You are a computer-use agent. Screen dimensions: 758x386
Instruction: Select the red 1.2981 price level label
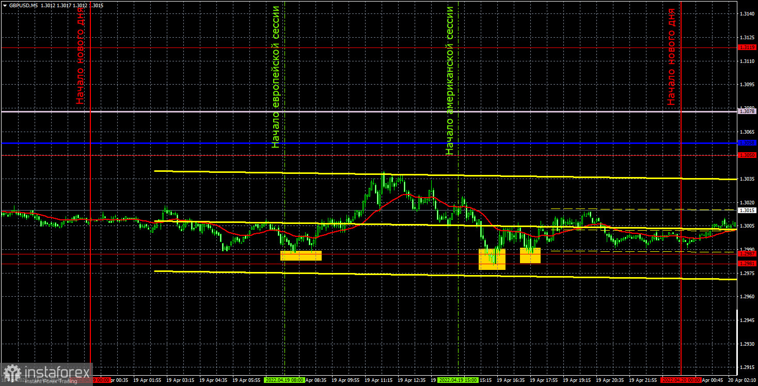[747, 263]
